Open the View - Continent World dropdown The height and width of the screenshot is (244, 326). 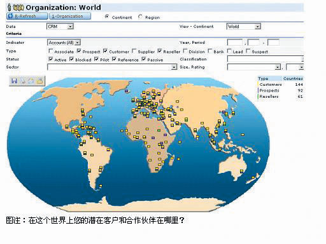[257, 27]
